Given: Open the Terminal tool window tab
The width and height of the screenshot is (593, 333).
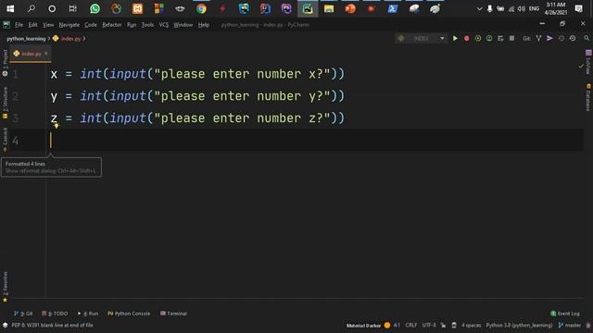Looking at the screenshot, I should [173, 314].
